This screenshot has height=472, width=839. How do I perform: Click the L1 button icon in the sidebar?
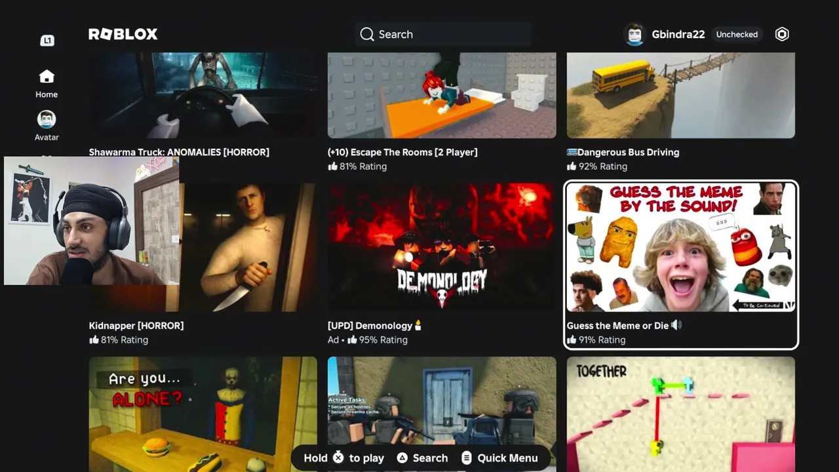(x=47, y=41)
